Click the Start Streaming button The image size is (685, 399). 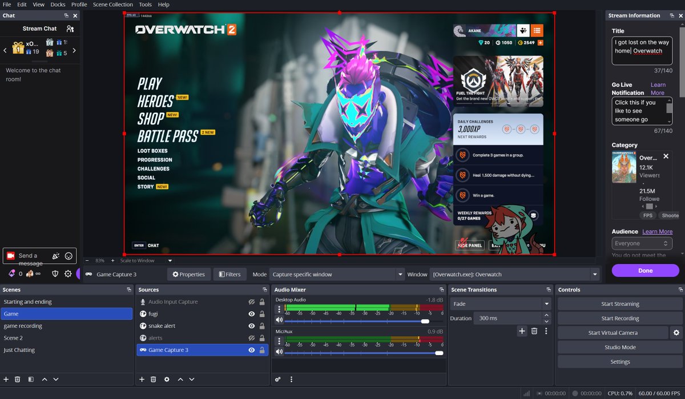pyautogui.click(x=620, y=304)
